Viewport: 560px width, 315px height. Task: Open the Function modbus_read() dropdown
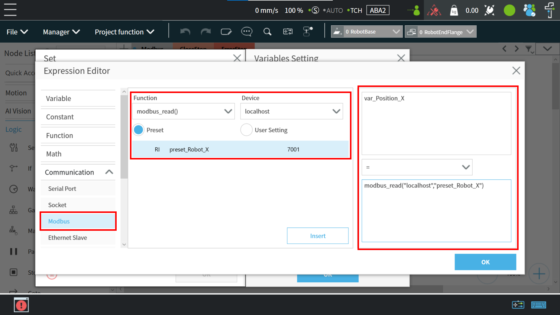coord(183,111)
